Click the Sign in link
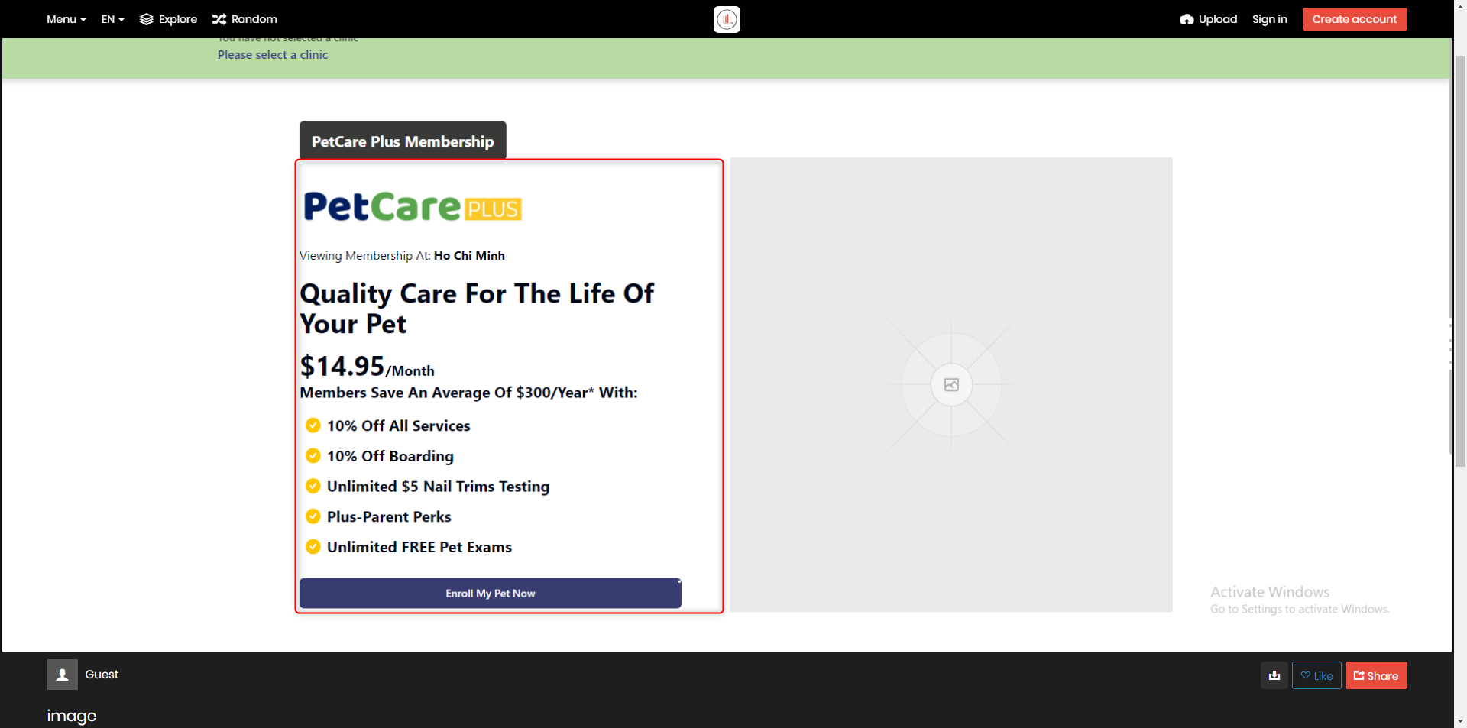The image size is (1467, 728). coord(1269,19)
